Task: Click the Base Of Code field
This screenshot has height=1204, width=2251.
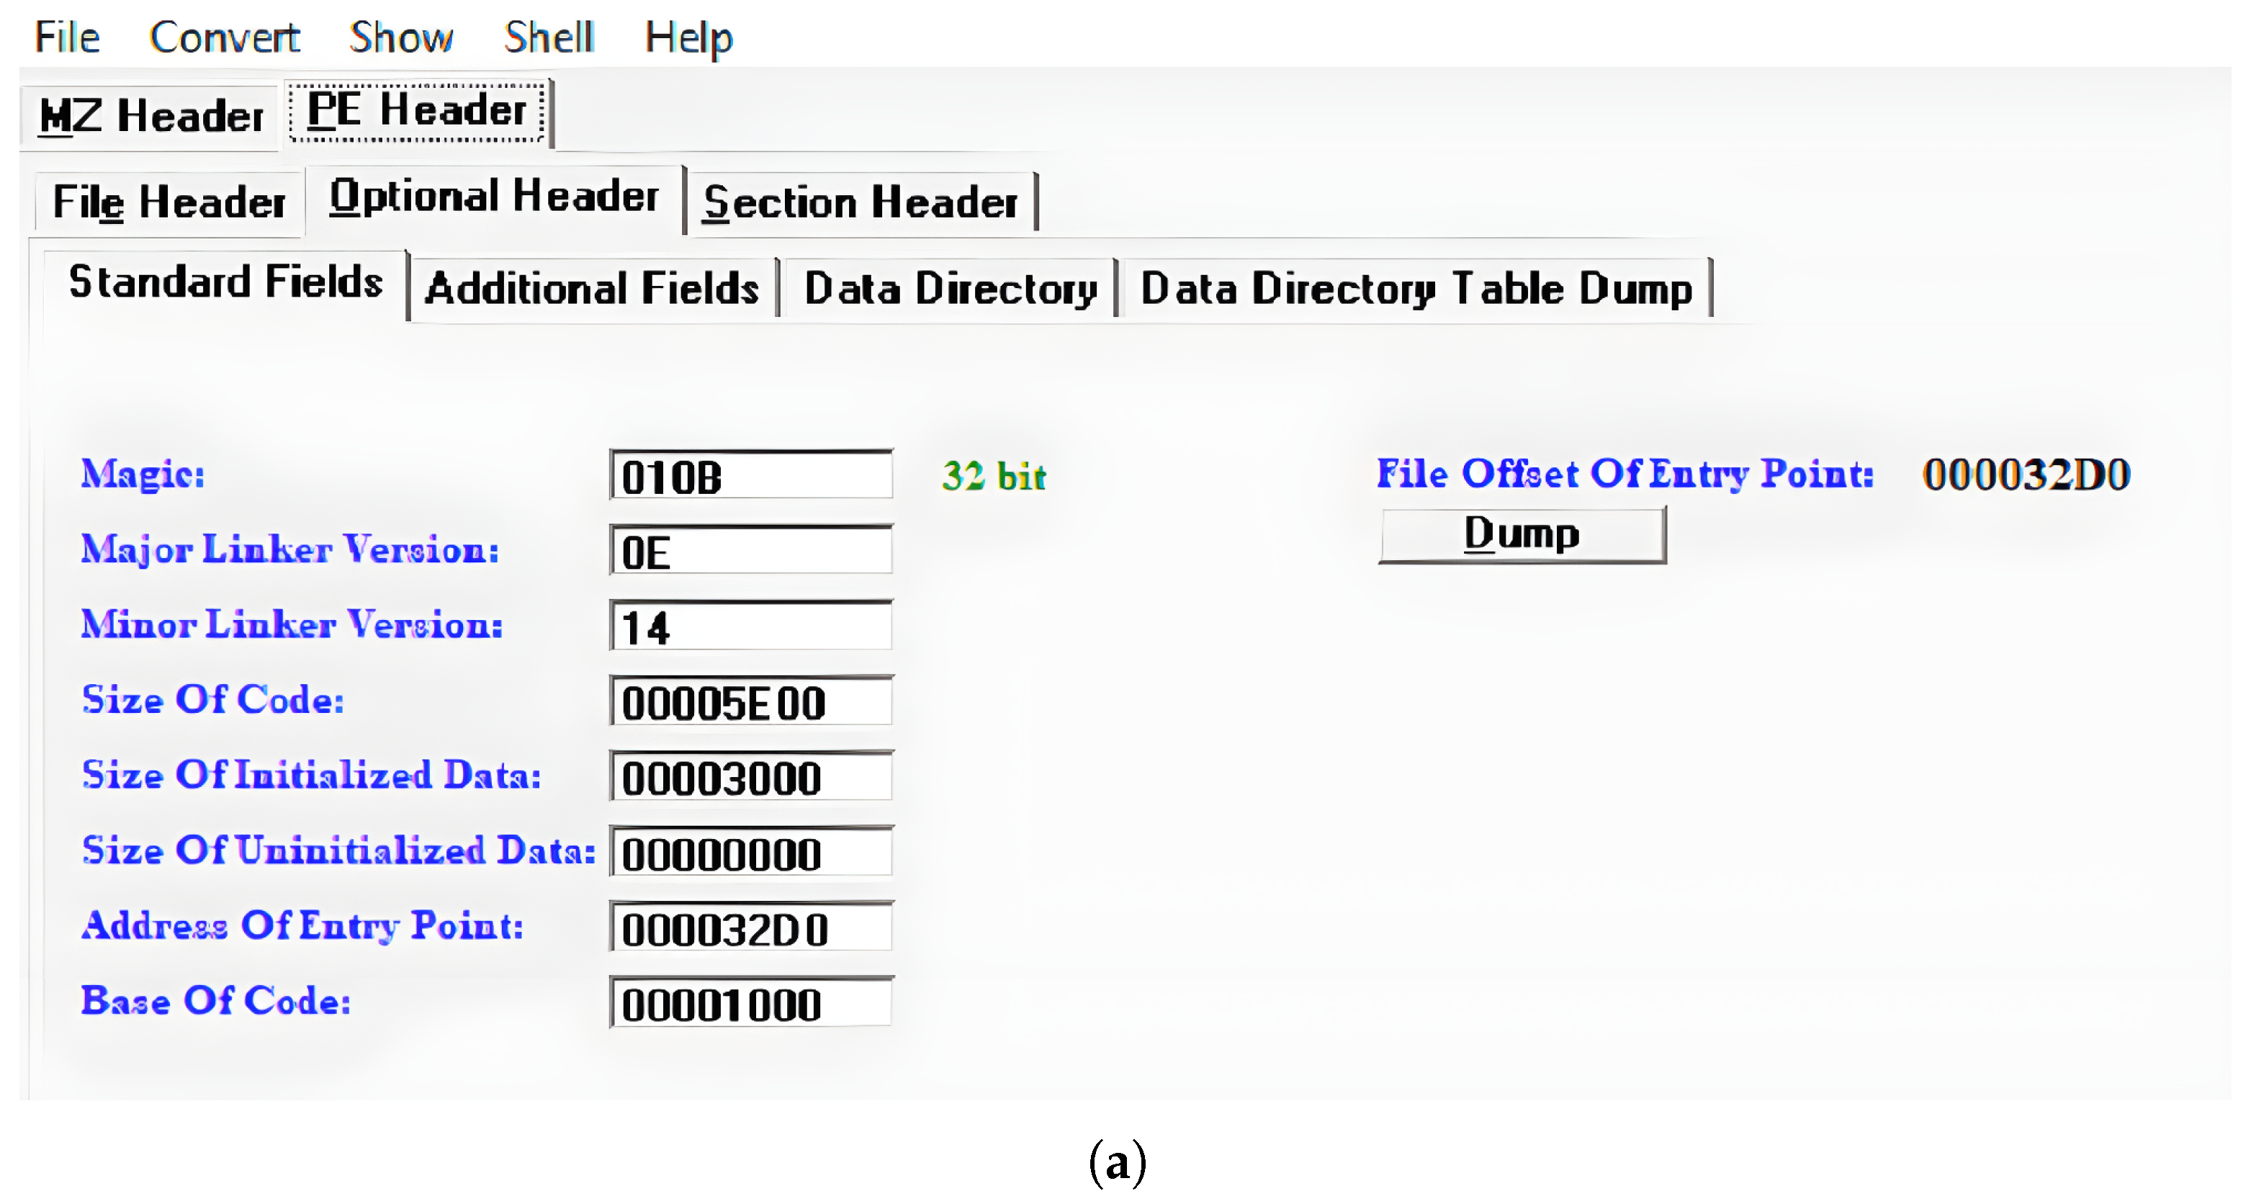Action: click(x=750, y=1003)
